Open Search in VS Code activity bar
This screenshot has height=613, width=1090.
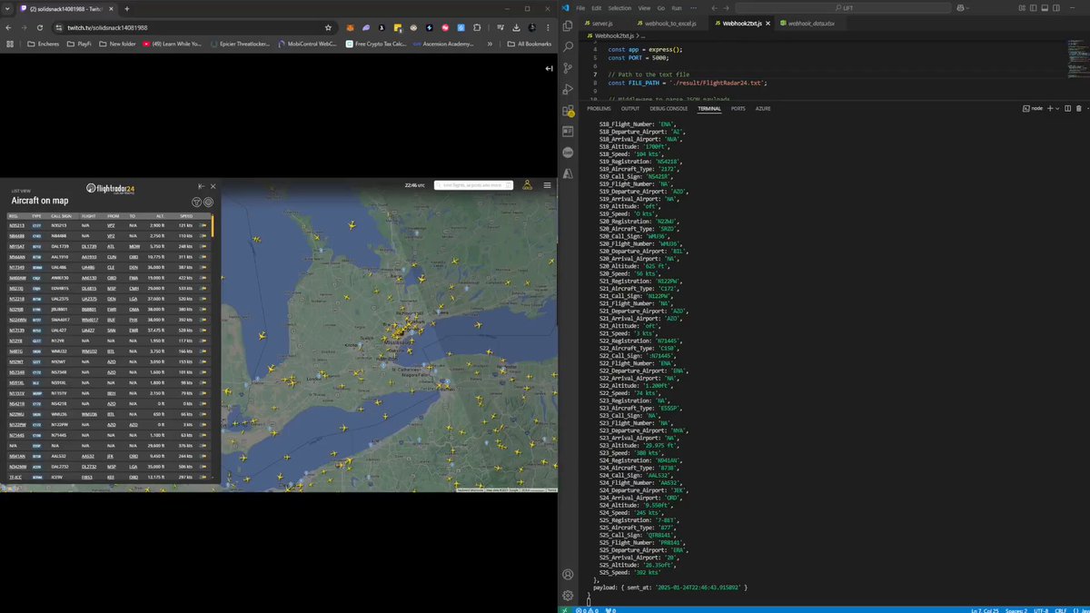(x=568, y=46)
